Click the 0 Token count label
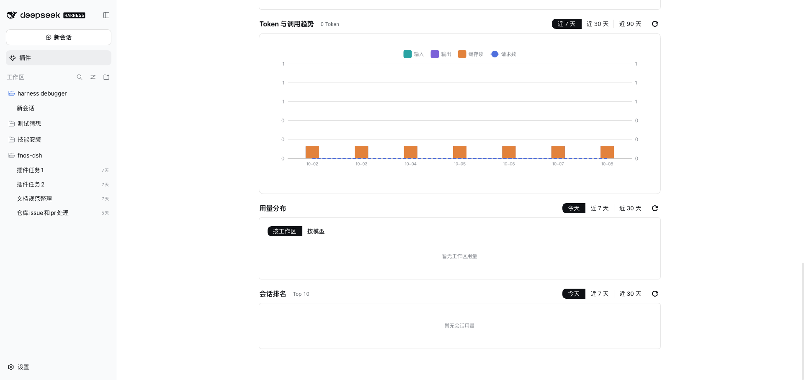This screenshot has height=380, width=804. coord(330,24)
